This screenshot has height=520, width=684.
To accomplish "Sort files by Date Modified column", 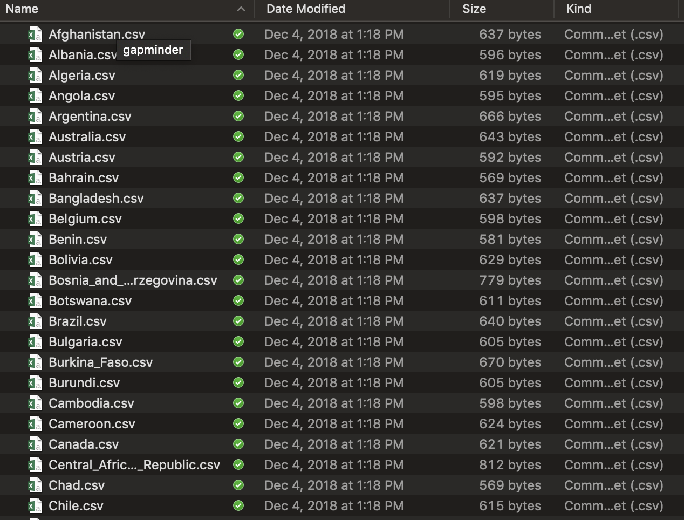I will (x=305, y=9).
